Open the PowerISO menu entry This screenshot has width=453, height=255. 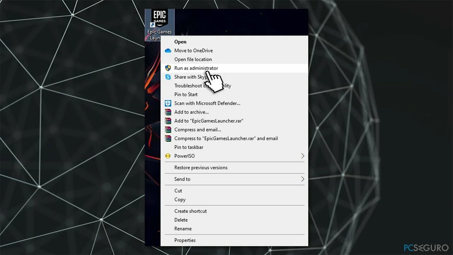234,156
